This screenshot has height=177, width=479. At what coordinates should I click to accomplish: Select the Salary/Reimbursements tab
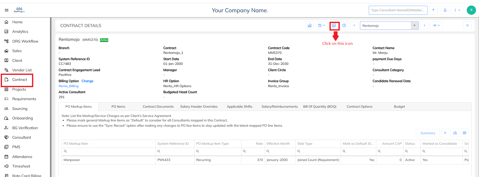279,107
